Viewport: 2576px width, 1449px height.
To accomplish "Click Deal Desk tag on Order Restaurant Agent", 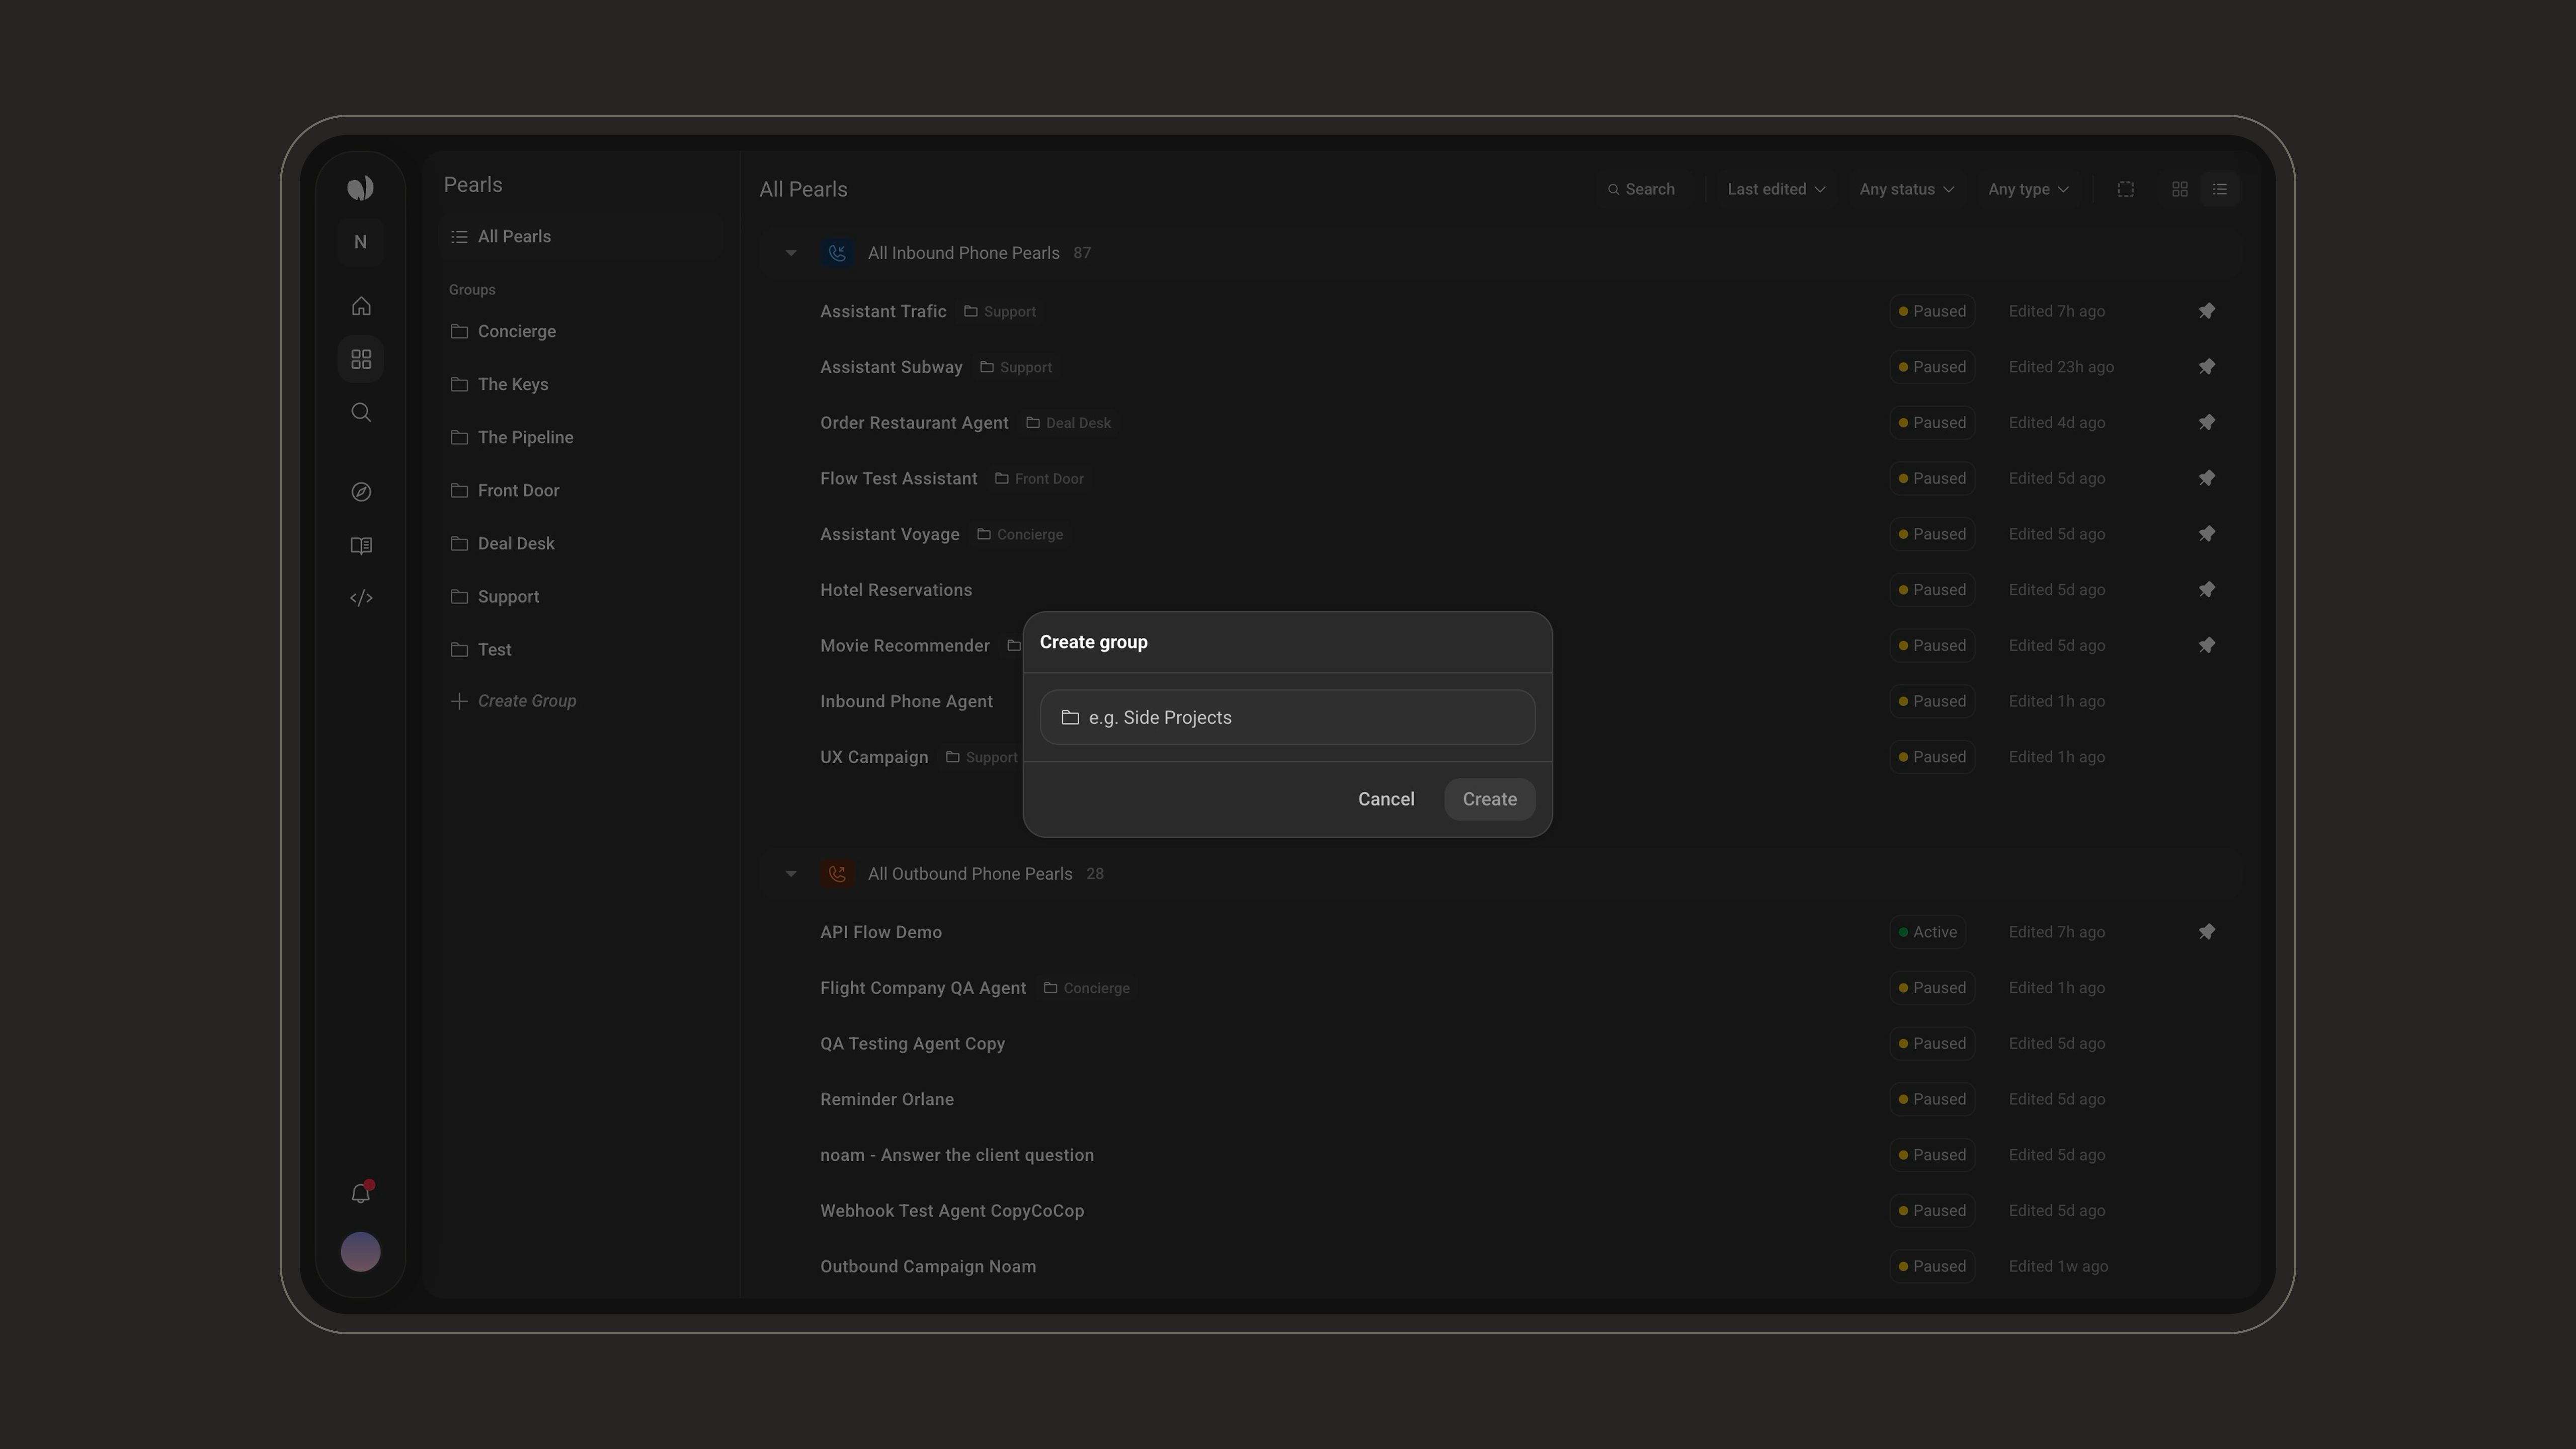I will tap(1069, 423).
